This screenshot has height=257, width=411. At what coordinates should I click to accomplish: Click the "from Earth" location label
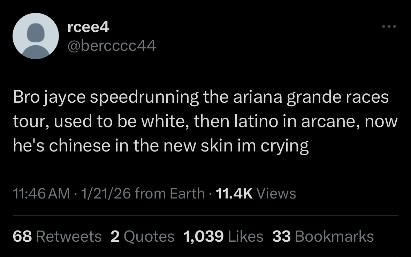click(169, 193)
